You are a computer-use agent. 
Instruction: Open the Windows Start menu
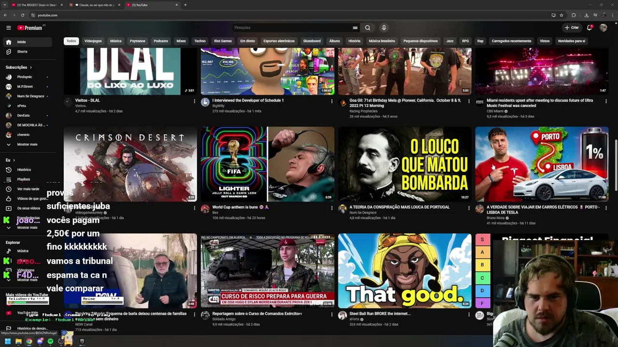[x=8, y=341]
